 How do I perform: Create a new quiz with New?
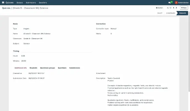[184, 8]
